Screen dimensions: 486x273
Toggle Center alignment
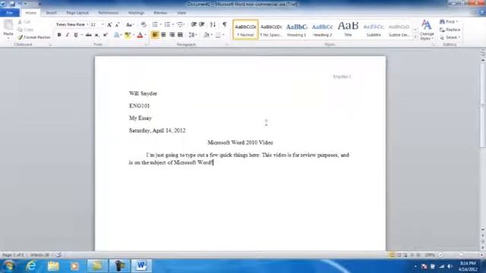[163, 35]
